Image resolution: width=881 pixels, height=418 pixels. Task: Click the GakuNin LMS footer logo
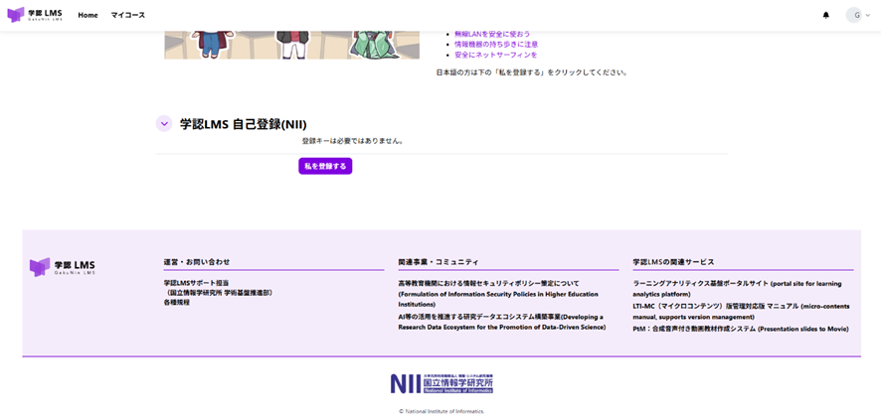[x=63, y=267]
